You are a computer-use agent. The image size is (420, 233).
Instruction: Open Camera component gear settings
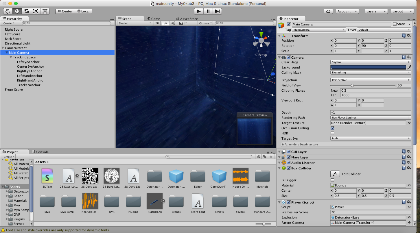tap(409, 58)
